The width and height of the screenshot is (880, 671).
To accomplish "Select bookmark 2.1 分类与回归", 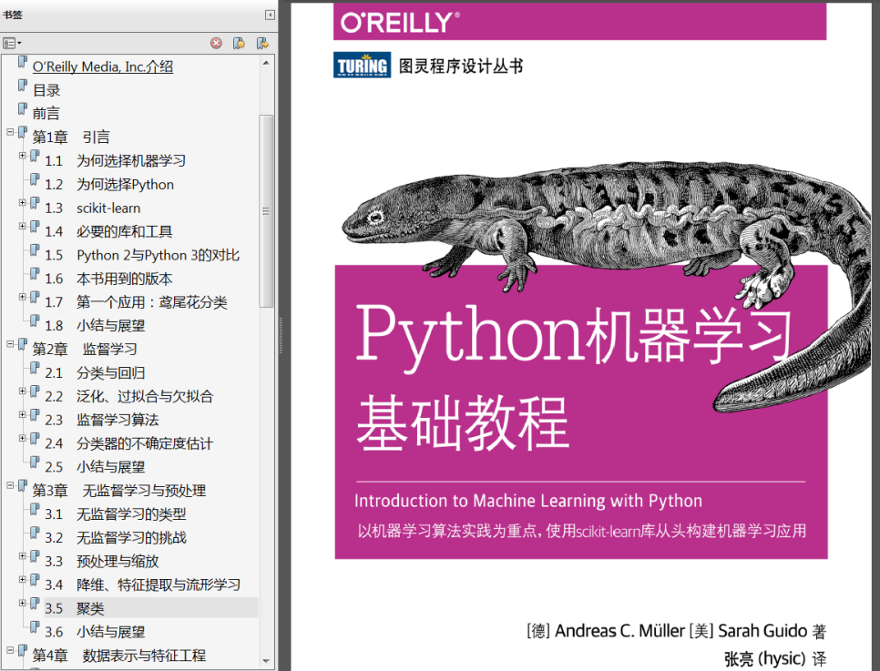I will [x=95, y=373].
